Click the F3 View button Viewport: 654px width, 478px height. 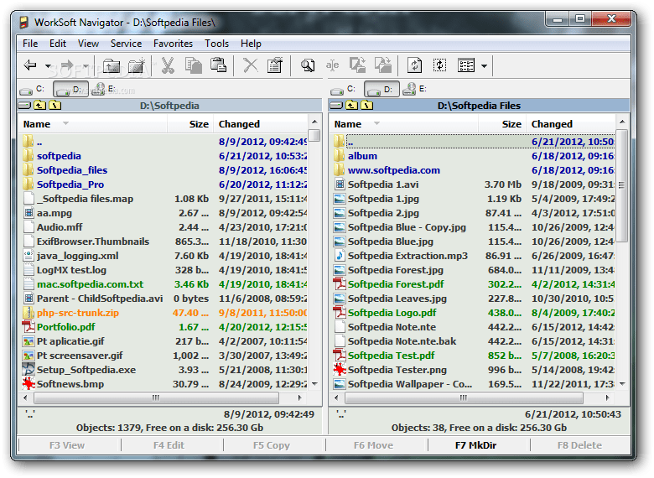[67, 445]
